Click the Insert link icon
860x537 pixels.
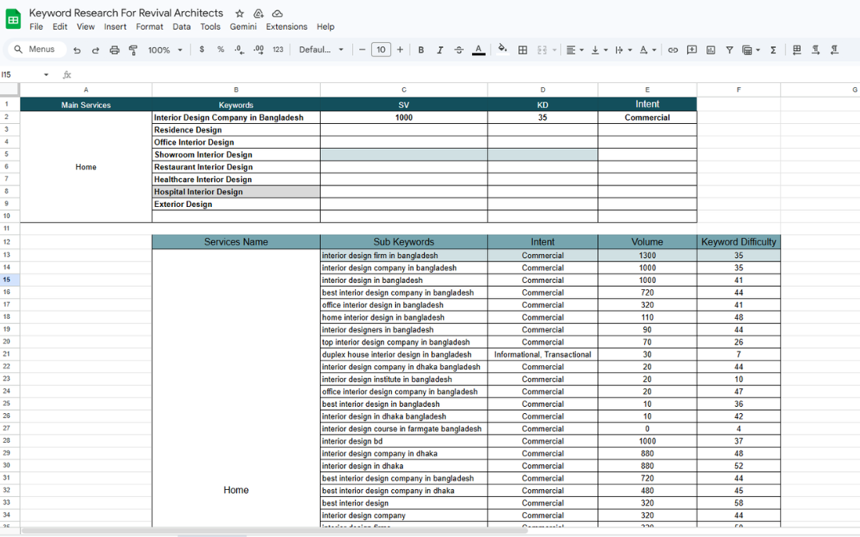(x=673, y=50)
